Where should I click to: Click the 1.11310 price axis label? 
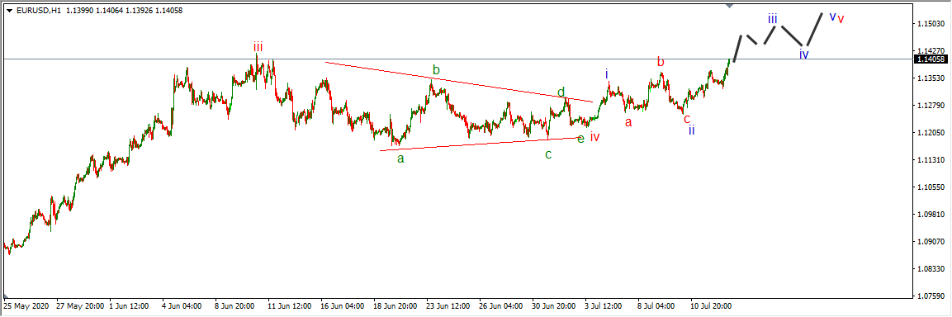point(931,160)
